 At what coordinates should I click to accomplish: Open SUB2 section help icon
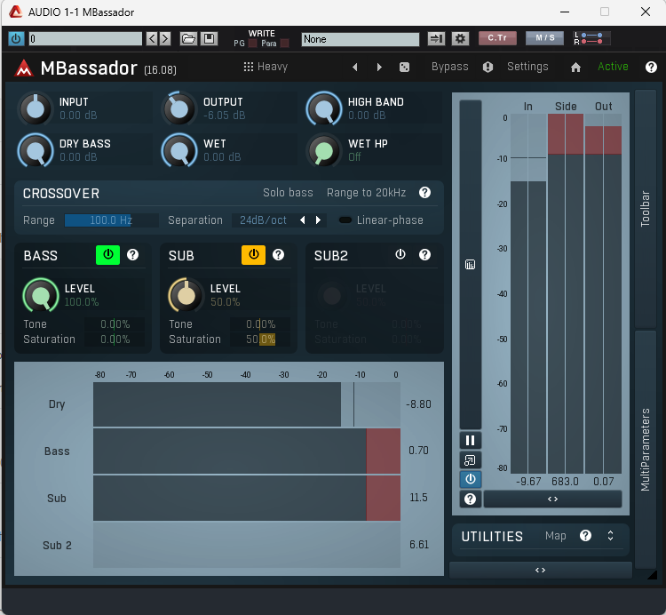[x=424, y=254]
